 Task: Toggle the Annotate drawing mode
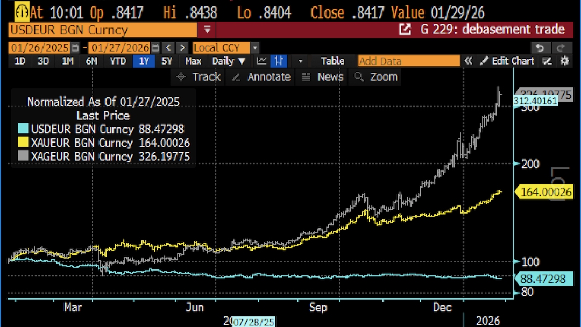pyautogui.click(x=261, y=77)
